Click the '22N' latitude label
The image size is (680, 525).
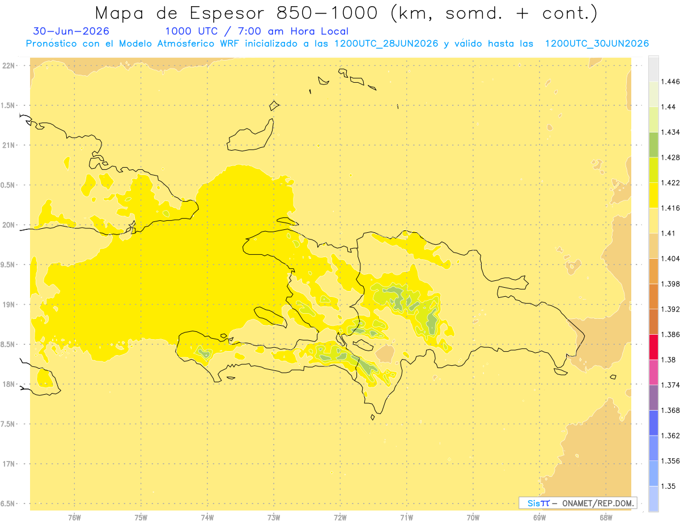pyautogui.click(x=9, y=66)
